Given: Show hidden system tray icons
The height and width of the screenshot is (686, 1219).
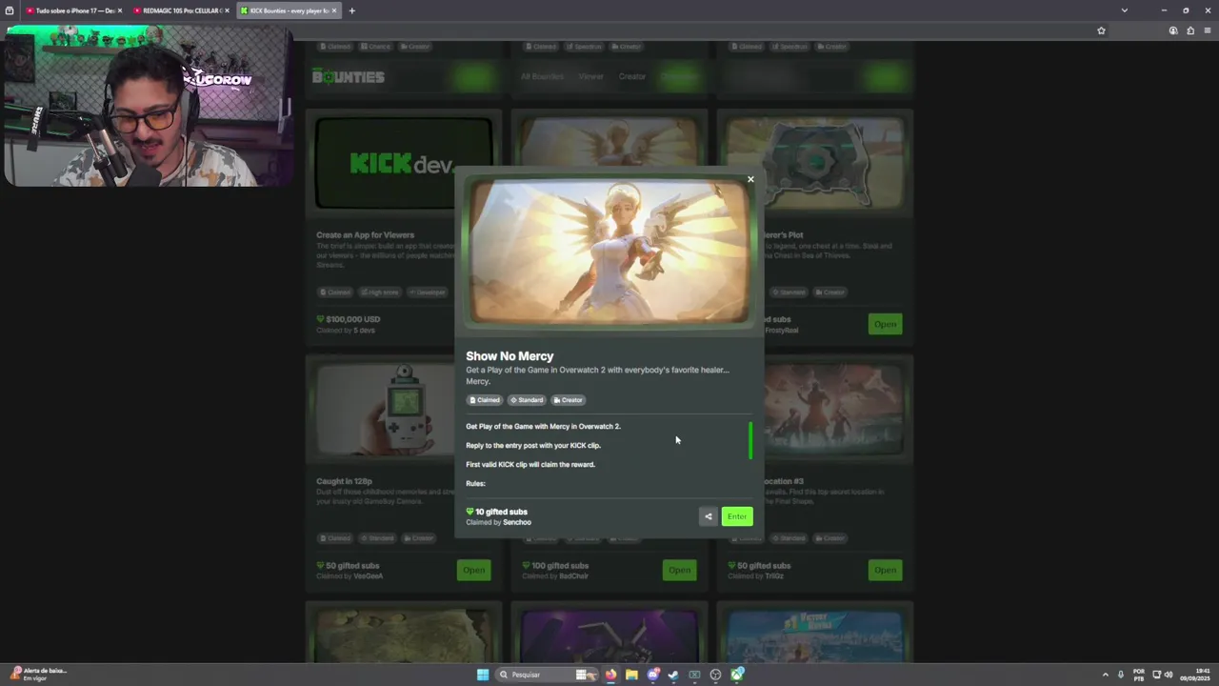Looking at the screenshot, I should [x=1105, y=675].
